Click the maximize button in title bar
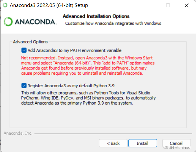The width and height of the screenshot is (196, 152). [x=168, y=5]
